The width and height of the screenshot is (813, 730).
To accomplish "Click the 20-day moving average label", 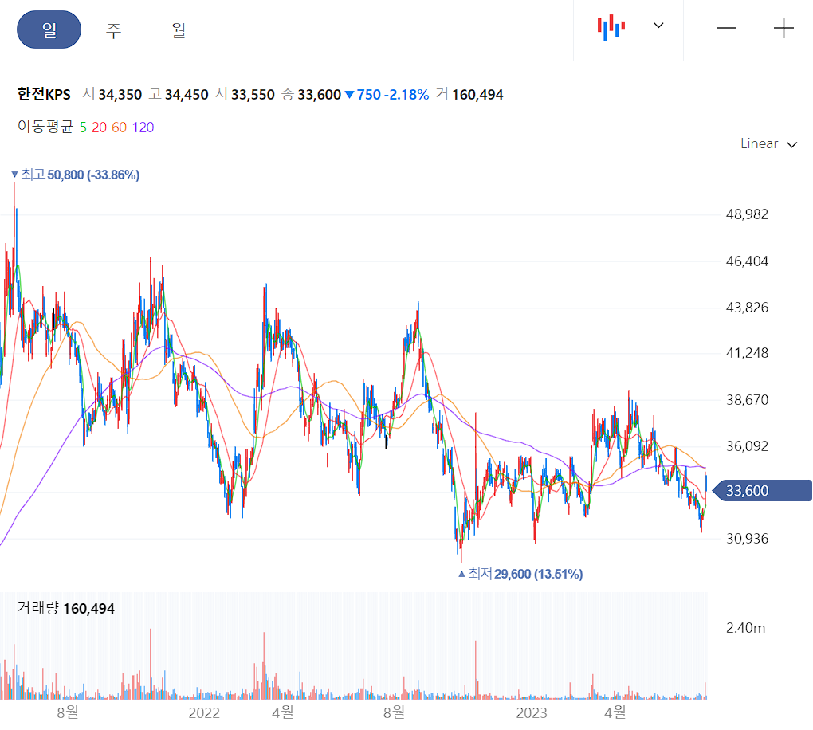I will (99, 128).
